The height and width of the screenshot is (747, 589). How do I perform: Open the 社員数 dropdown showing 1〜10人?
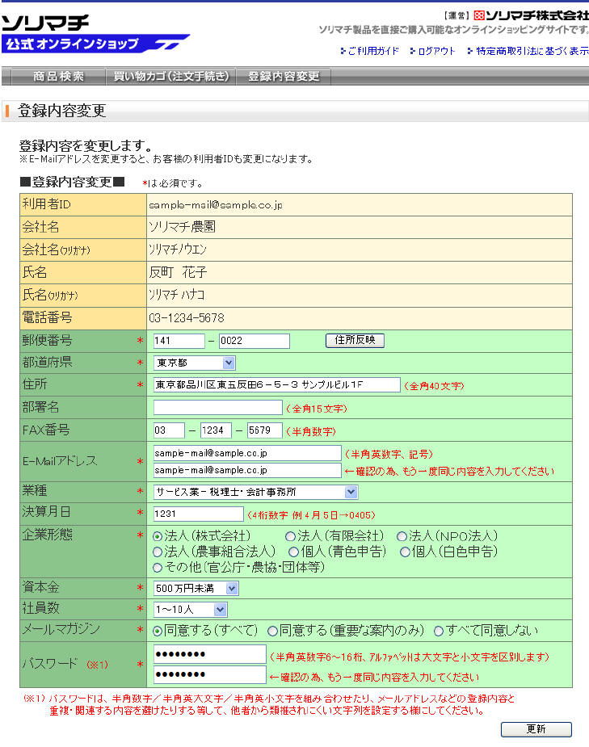click(190, 610)
